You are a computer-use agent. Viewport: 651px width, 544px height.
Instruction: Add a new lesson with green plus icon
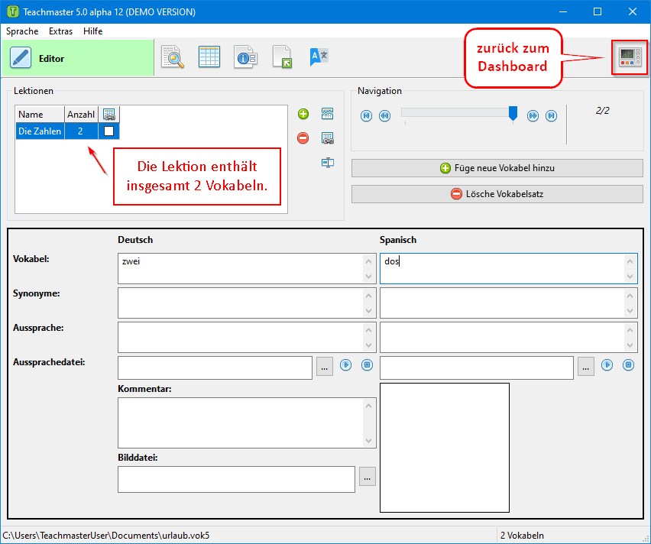303,114
